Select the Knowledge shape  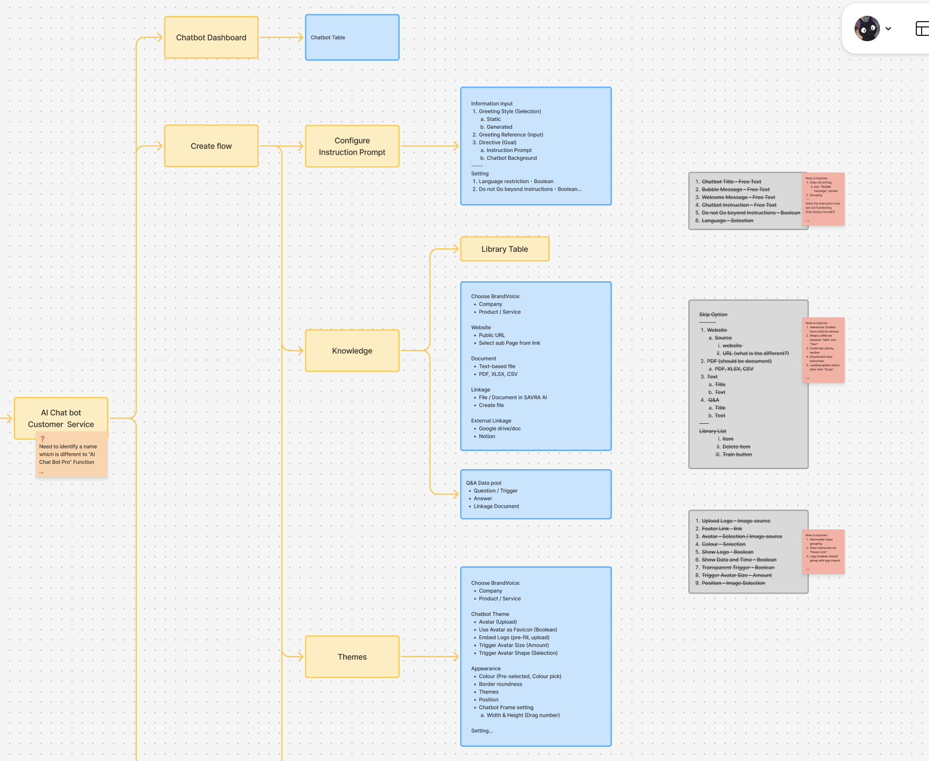(352, 351)
